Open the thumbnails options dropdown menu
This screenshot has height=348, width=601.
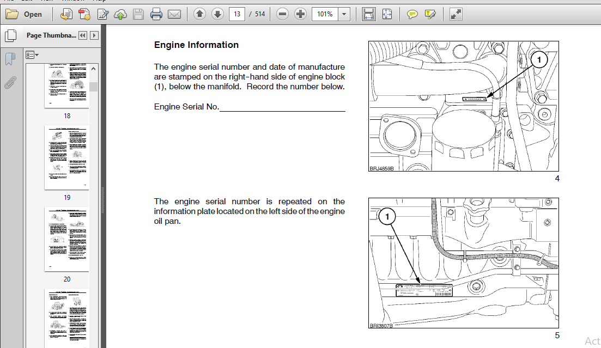[32, 55]
